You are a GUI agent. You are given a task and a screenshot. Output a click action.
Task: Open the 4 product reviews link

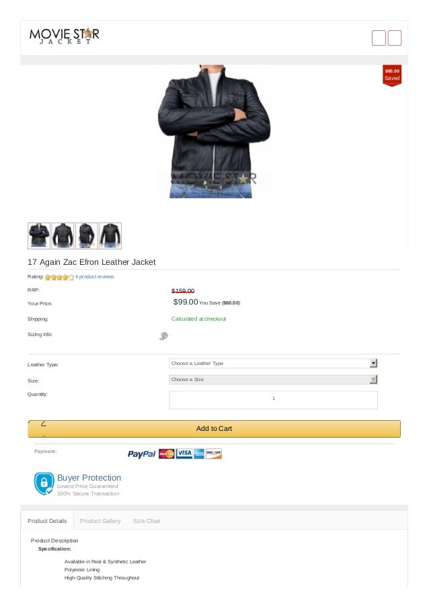tap(94, 277)
